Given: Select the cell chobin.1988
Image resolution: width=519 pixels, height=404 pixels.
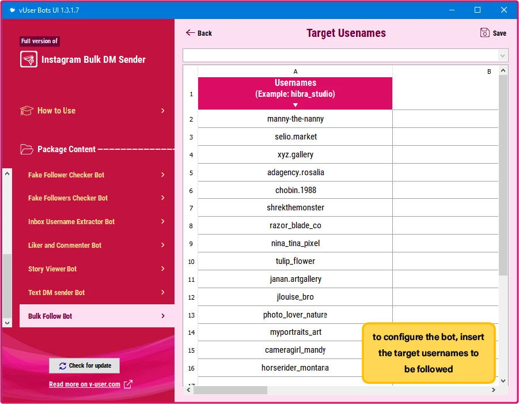Looking at the screenshot, I should (x=296, y=190).
